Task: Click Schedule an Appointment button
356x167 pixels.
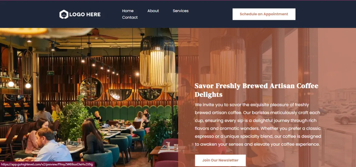Action: click(x=264, y=14)
